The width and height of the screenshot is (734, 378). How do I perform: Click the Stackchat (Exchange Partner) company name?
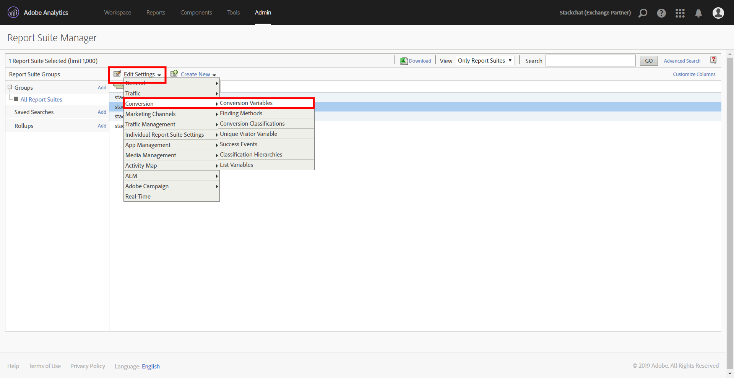(x=595, y=13)
